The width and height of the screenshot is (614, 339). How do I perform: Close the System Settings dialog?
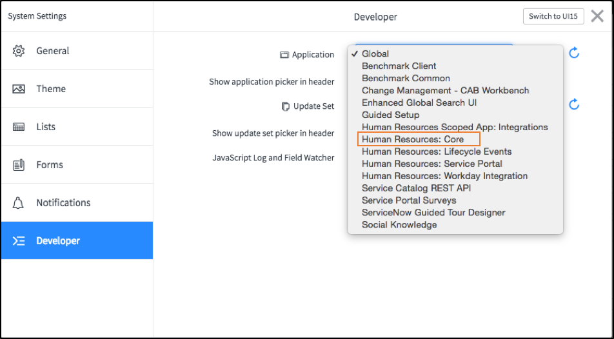(597, 16)
